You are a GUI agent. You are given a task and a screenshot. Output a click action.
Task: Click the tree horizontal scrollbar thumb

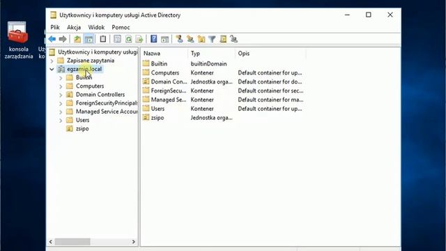point(72,242)
